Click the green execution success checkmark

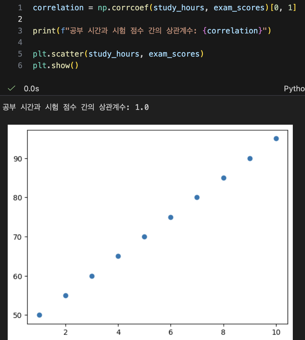12,88
